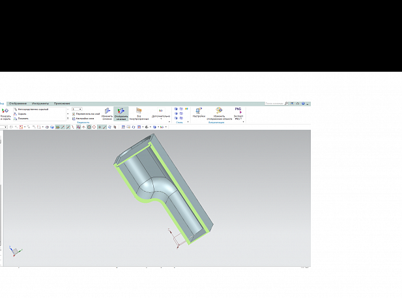Open the selection filter combo box in toolbar
The image size is (402, 298).
coord(4,127)
